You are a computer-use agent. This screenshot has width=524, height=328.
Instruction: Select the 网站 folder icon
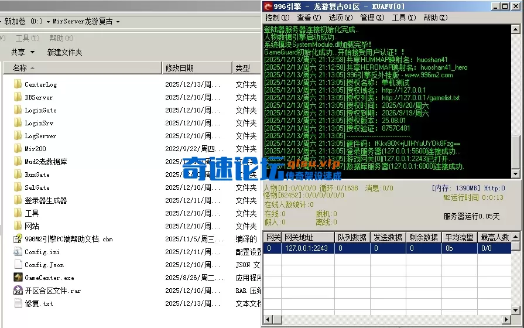click(18, 225)
